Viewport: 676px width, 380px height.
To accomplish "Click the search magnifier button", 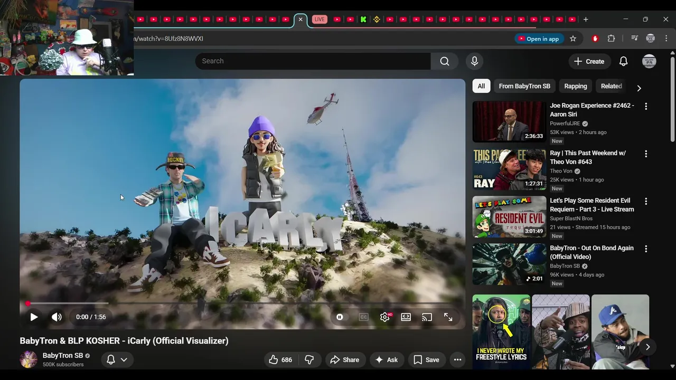I will (x=445, y=61).
